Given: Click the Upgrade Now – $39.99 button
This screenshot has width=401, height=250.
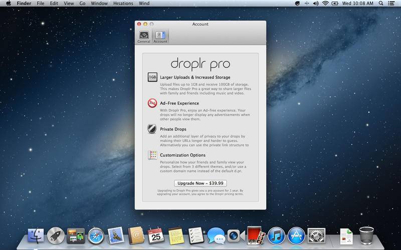Looking at the screenshot, I should click(200, 183).
